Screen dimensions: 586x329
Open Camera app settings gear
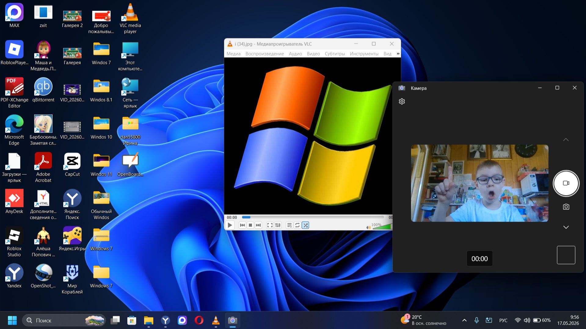(402, 102)
